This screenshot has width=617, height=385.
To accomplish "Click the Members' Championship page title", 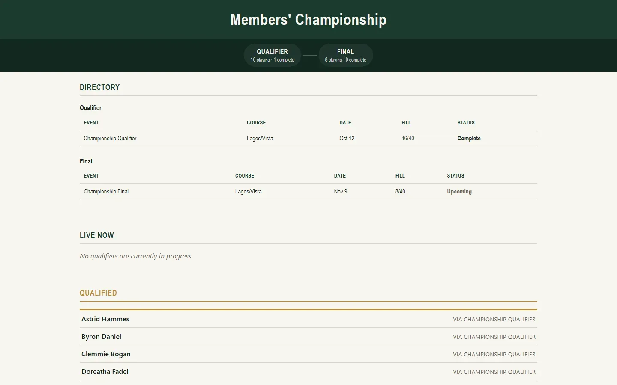I will [308, 20].
